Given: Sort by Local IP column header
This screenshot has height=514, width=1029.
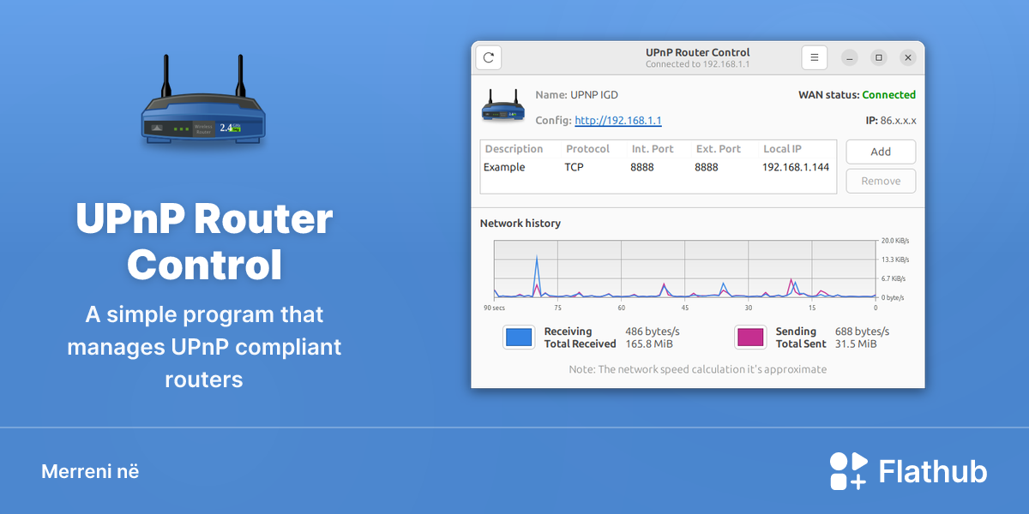Looking at the screenshot, I should 782,149.
